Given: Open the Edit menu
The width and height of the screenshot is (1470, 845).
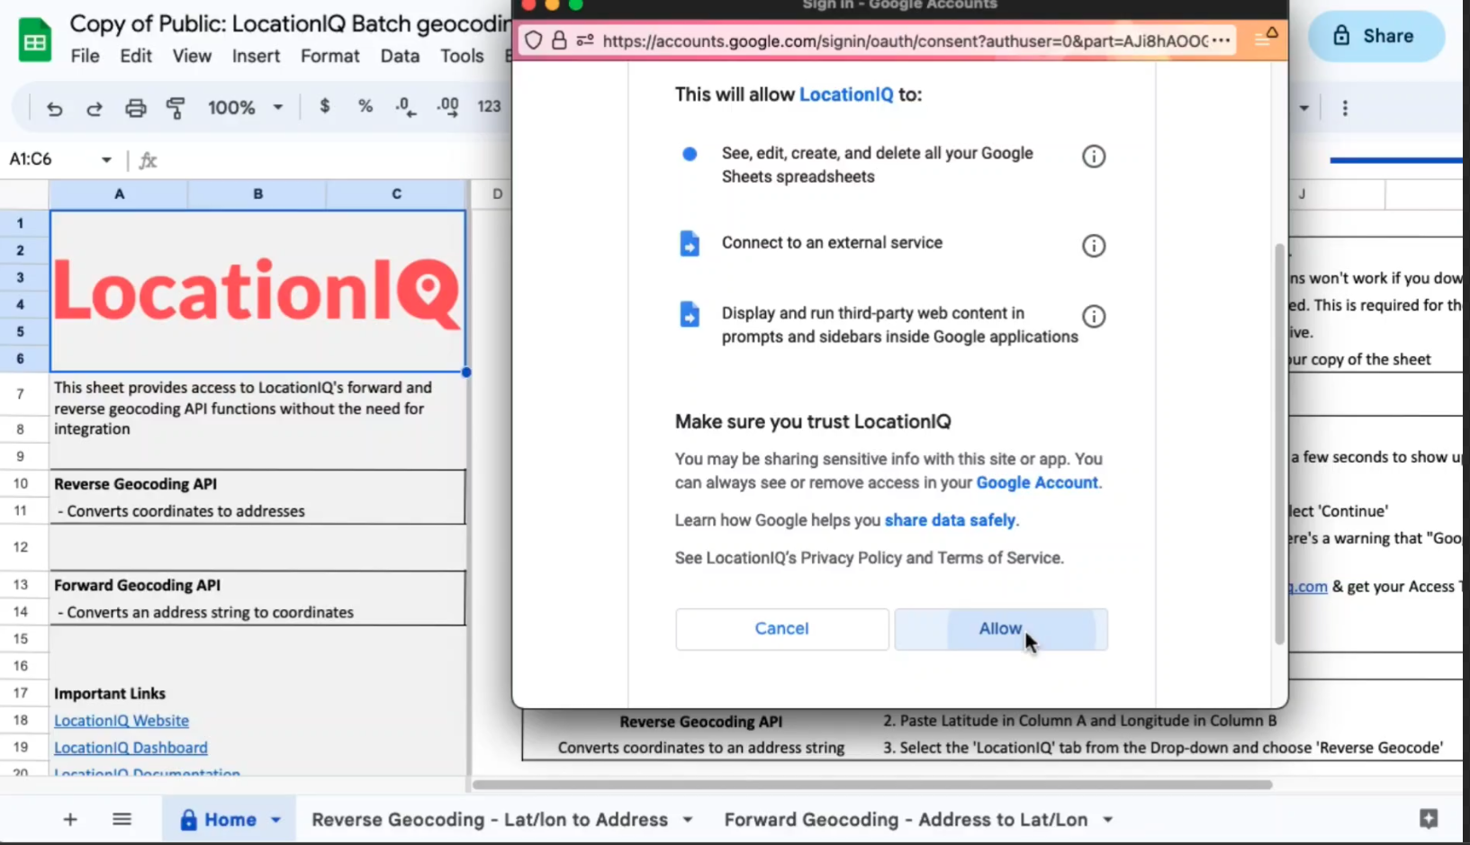Looking at the screenshot, I should pyautogui.click(x=136, y=56).
